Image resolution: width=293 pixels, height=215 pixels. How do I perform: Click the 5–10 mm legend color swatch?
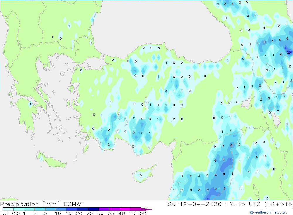click(51, 209)
